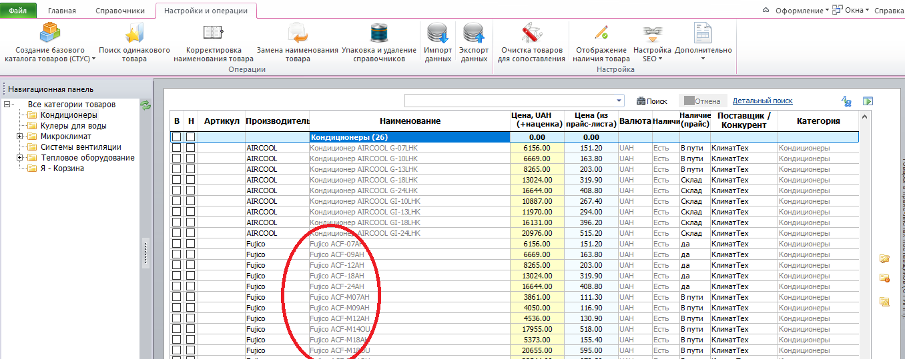Click the font/text search options icon
Viewport: 905px width, 359px height.
coord(847,101)
